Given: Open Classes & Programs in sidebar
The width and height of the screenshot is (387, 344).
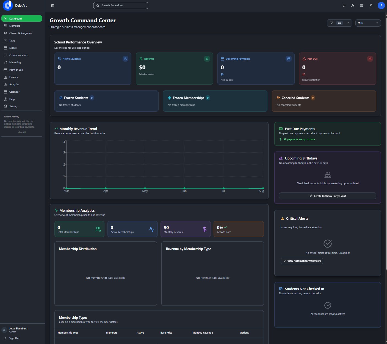Looking at the screenshot, I should pyautogui.click(x=22, y=33).
